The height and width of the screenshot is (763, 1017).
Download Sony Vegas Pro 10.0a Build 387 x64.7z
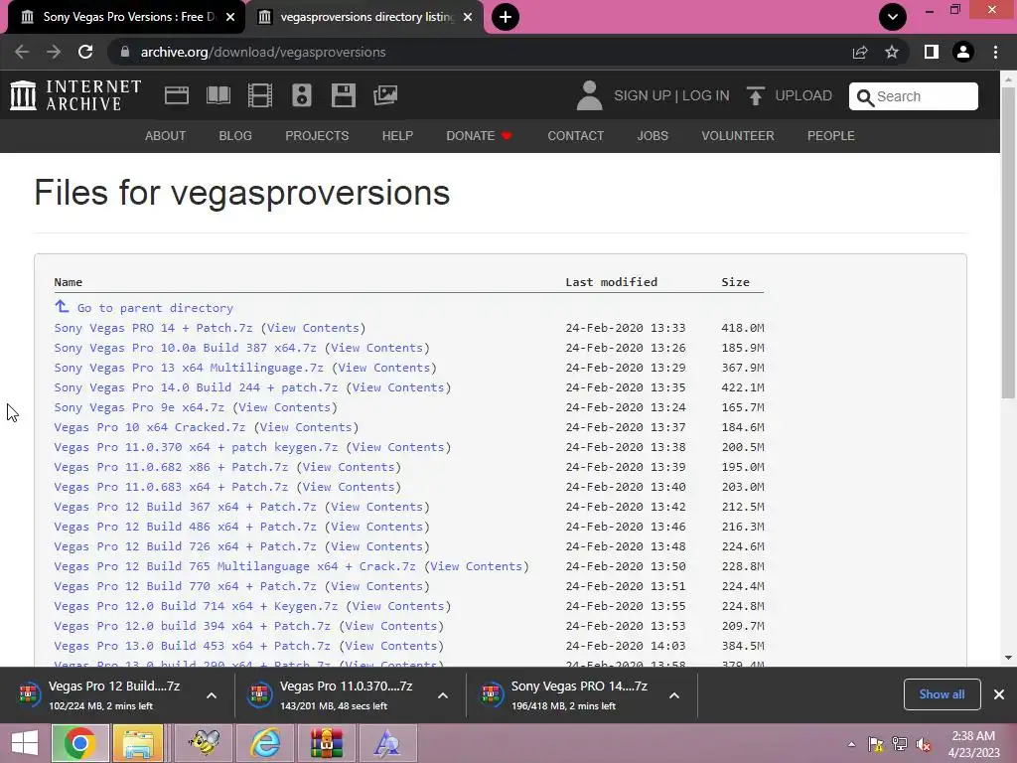(185, 348)
